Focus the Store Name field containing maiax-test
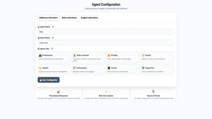The width and height of the screenshot is (212, 119). (105, 43)
